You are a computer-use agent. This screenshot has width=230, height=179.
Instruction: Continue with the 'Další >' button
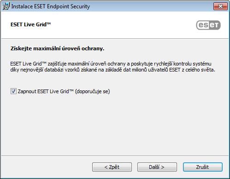coord(157,167)
